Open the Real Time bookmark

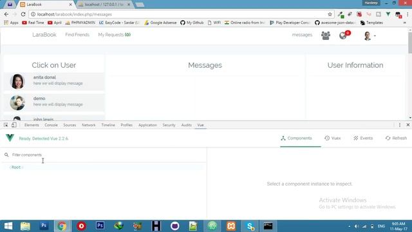(33, 23)
